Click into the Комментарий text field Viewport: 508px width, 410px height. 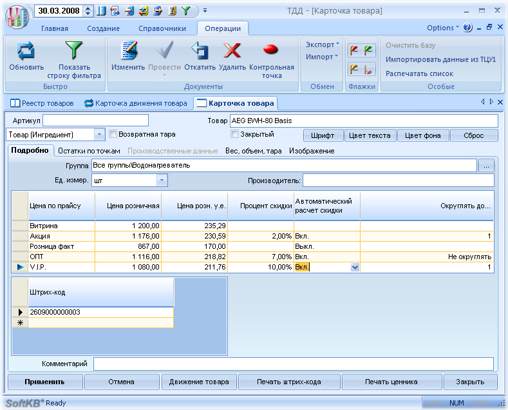[293, 364]
